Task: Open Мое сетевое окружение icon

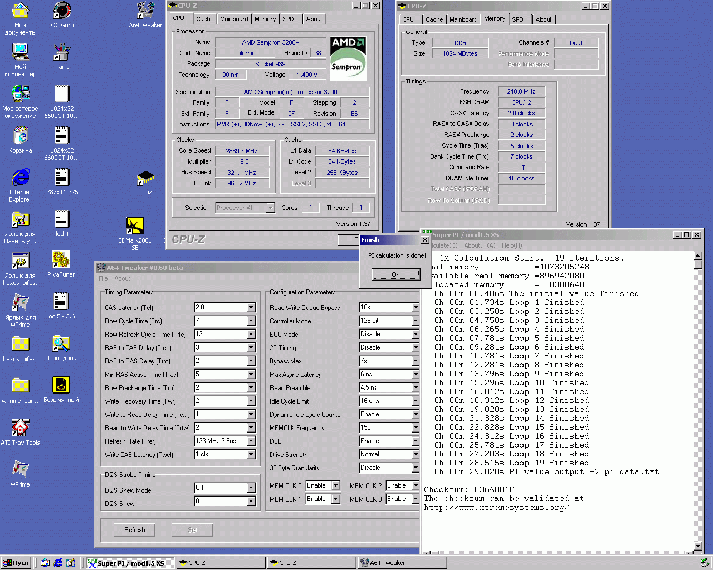Action: pyautogui.click(x=21, y=101)
